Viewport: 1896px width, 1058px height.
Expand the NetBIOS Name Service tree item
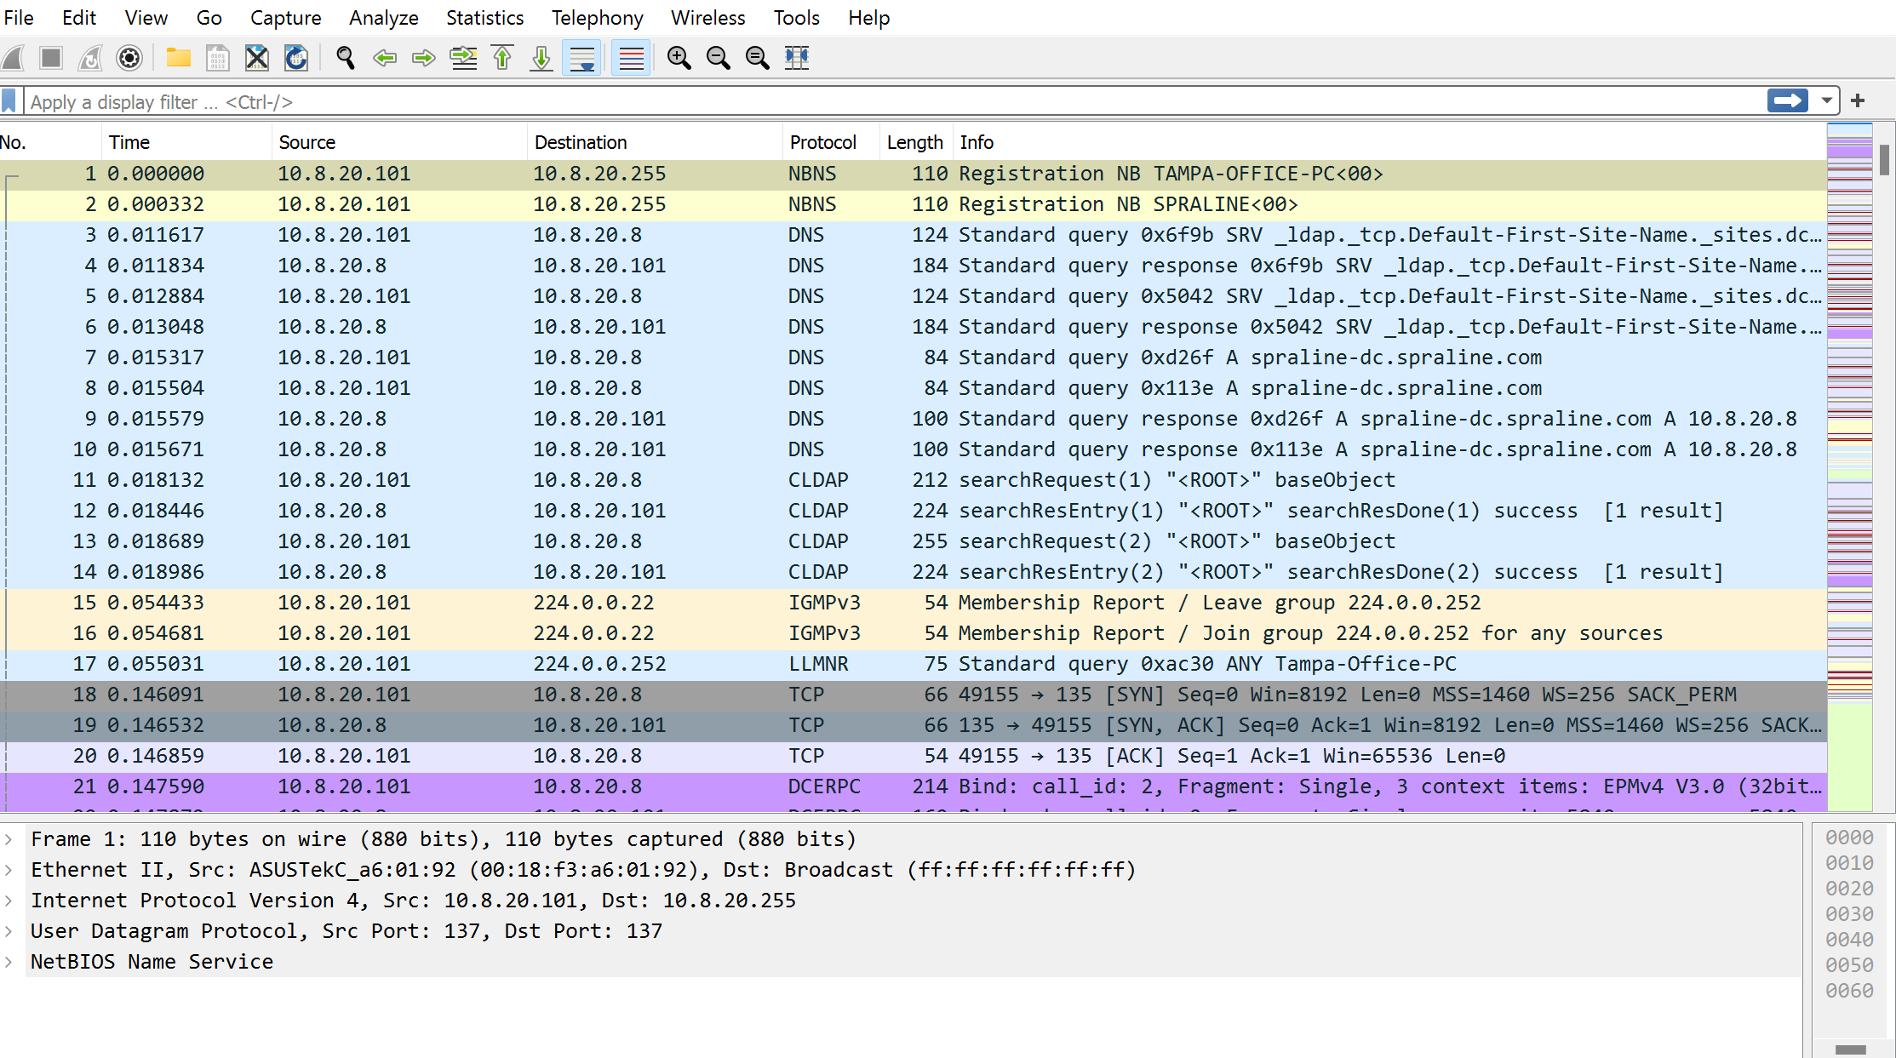point(9,962)
